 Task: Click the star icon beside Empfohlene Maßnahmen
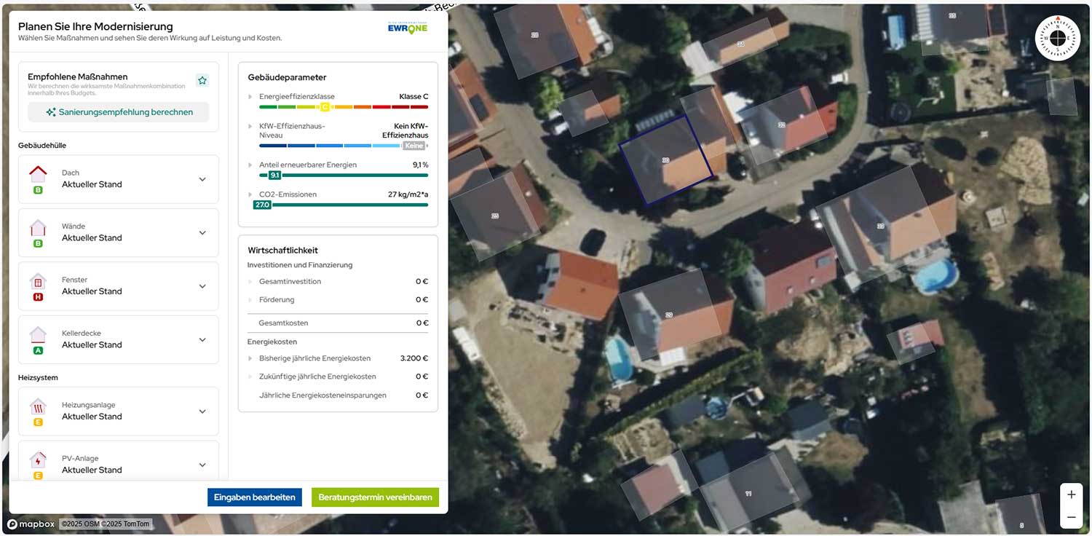click(202, 80)
